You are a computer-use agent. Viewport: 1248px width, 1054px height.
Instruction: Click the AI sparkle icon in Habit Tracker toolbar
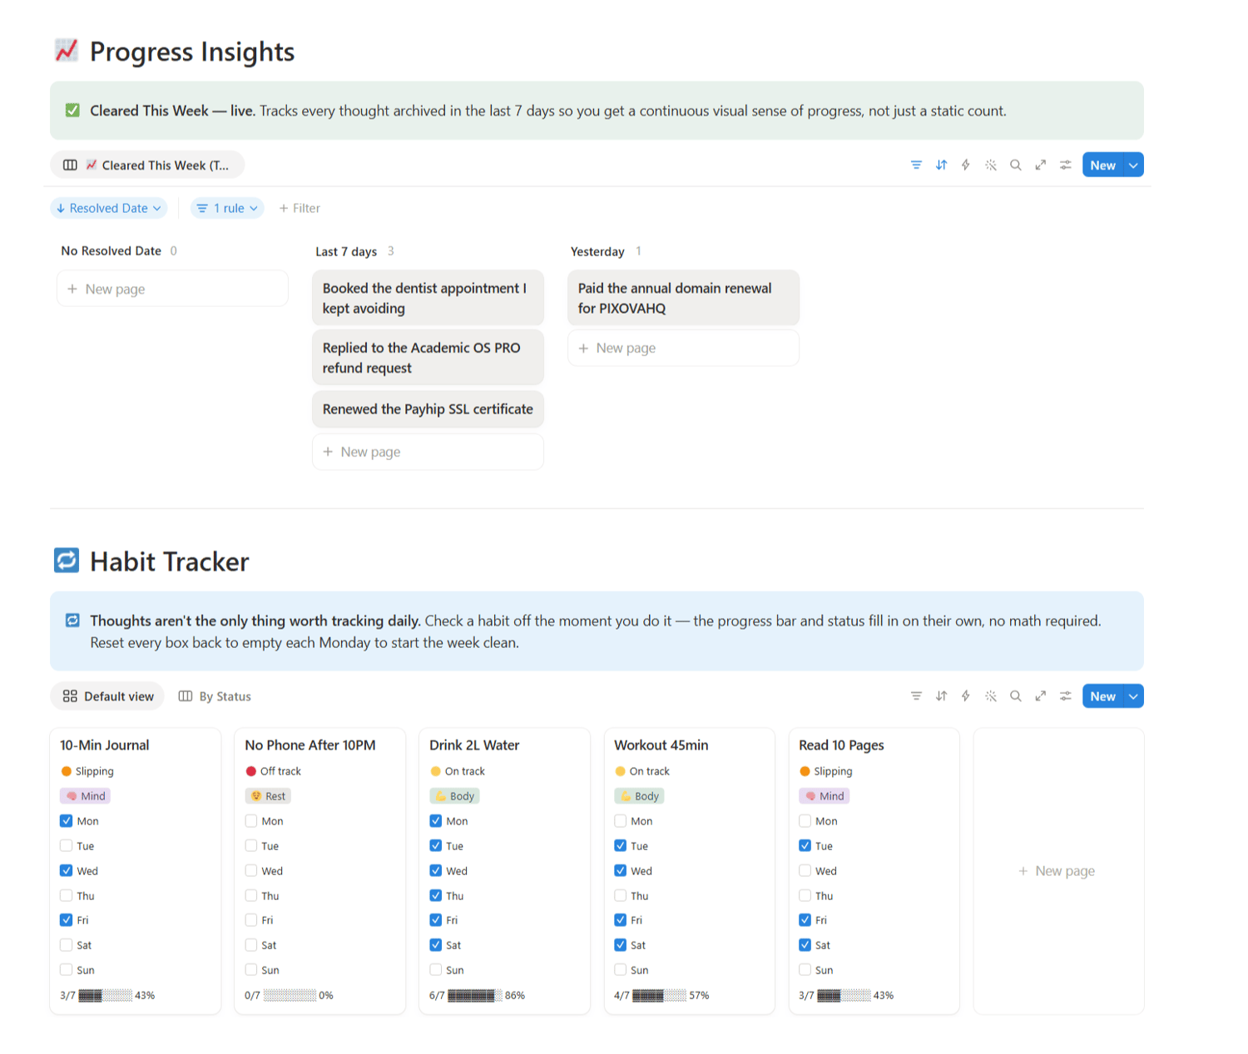click(x=991, y=696)
